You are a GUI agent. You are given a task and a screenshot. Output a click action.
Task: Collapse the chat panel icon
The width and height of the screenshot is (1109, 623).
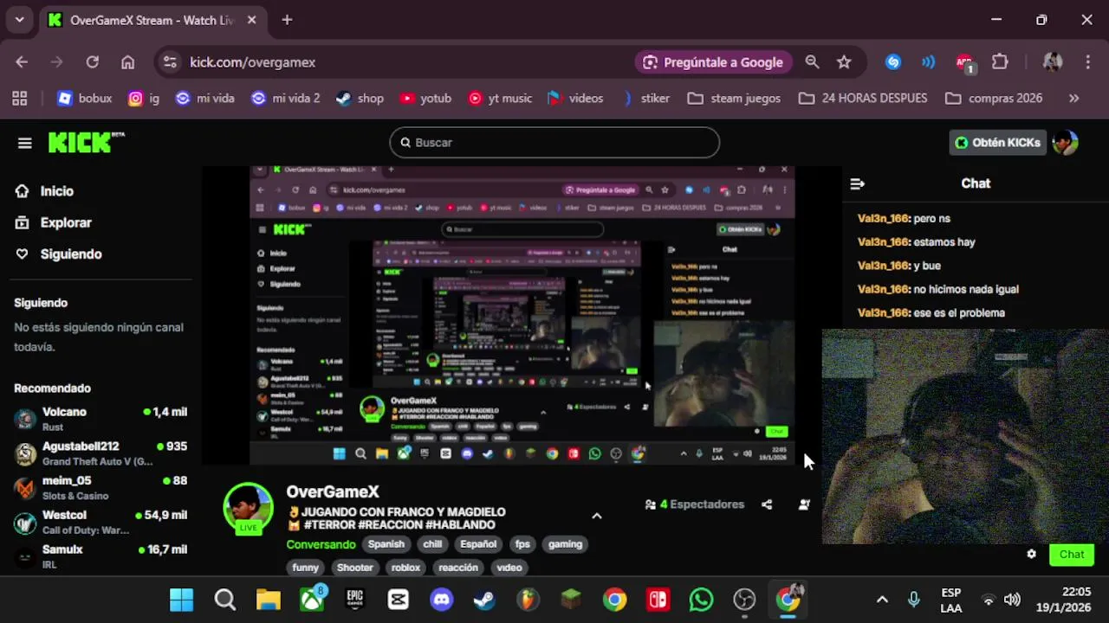coord(857,183)
